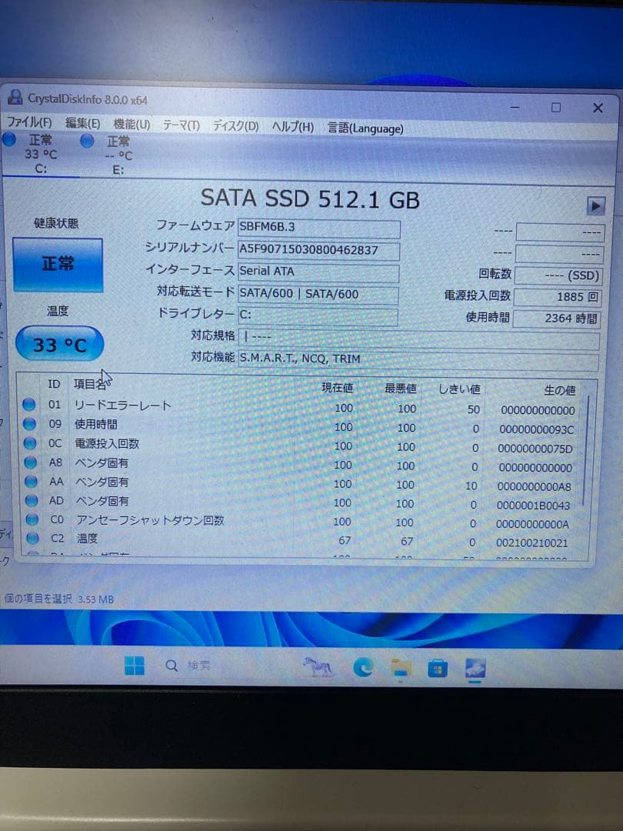
Task: Click the status lamp beside リードエラーレート
Action: (x=28, y=405)
